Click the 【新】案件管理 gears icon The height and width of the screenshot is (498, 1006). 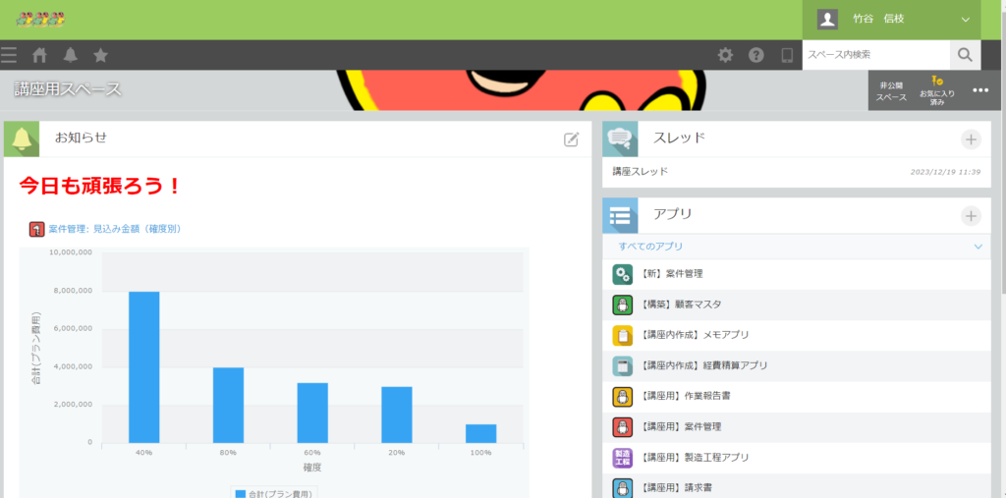tap(622, 274)
